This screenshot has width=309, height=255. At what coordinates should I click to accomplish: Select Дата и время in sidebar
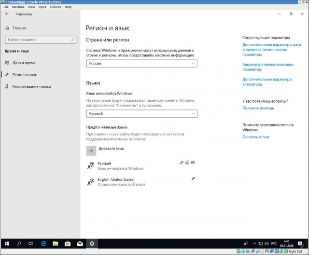24,63
